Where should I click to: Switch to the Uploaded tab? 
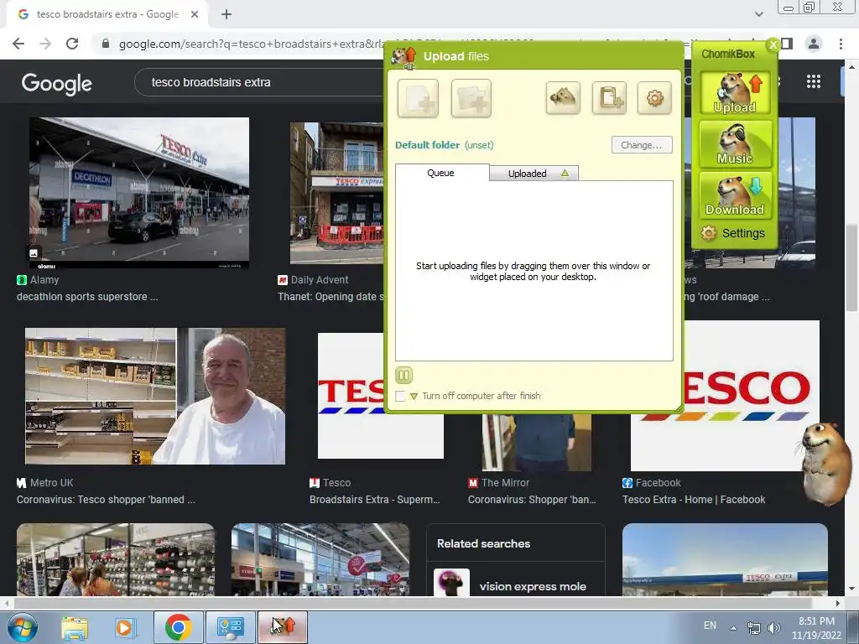tap(527, 174)
